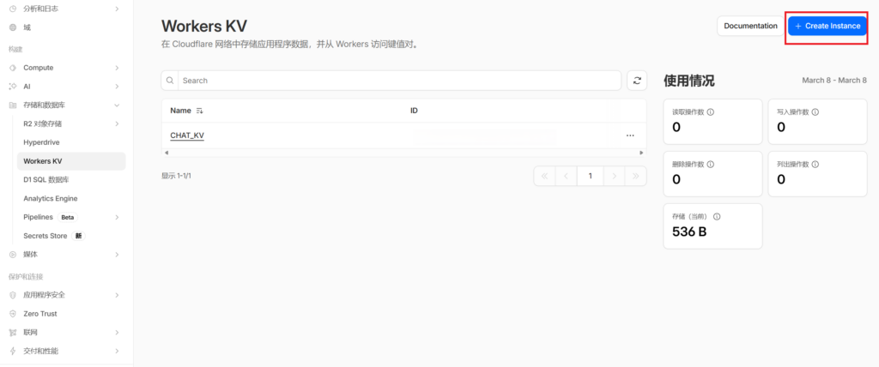Click the horizontal scrollbar under the table
Image resolution: width=879 pixels, height=367 pixels.
point(403,153)
